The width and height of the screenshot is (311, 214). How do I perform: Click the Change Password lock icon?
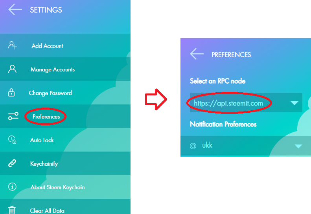click(11, 93)
